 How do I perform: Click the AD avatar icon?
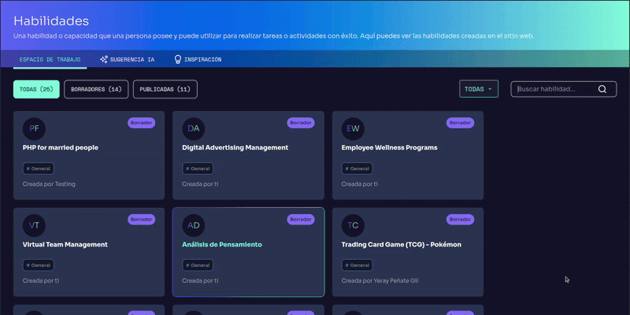[x=193, y=225]
